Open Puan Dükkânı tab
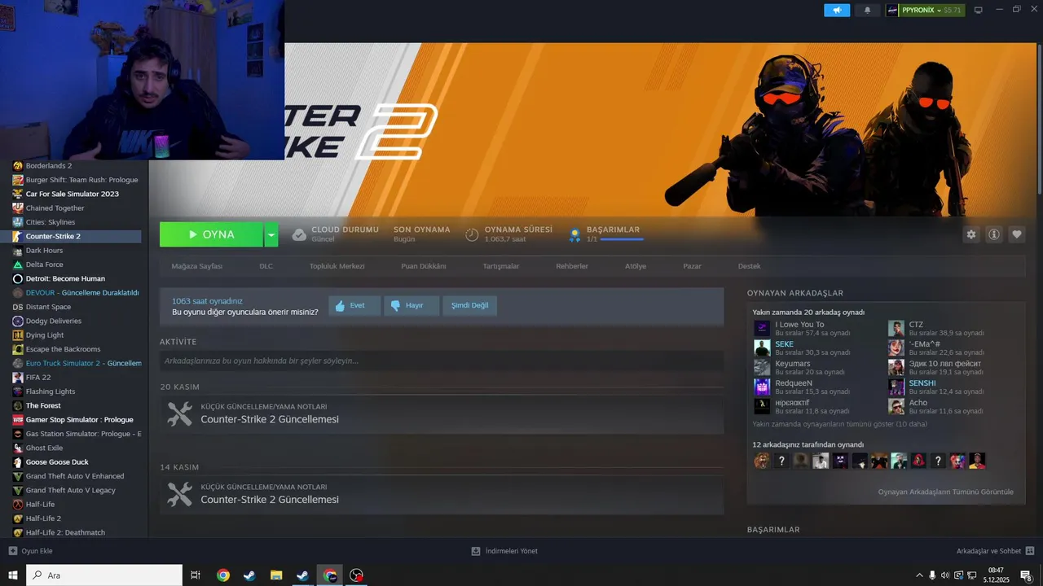Image resolution: width=1043 pixels, height=586 pixels. coord(424,266)
